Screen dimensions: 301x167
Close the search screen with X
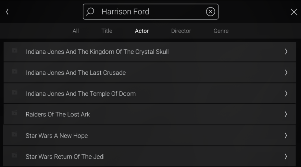pos(294,12)
